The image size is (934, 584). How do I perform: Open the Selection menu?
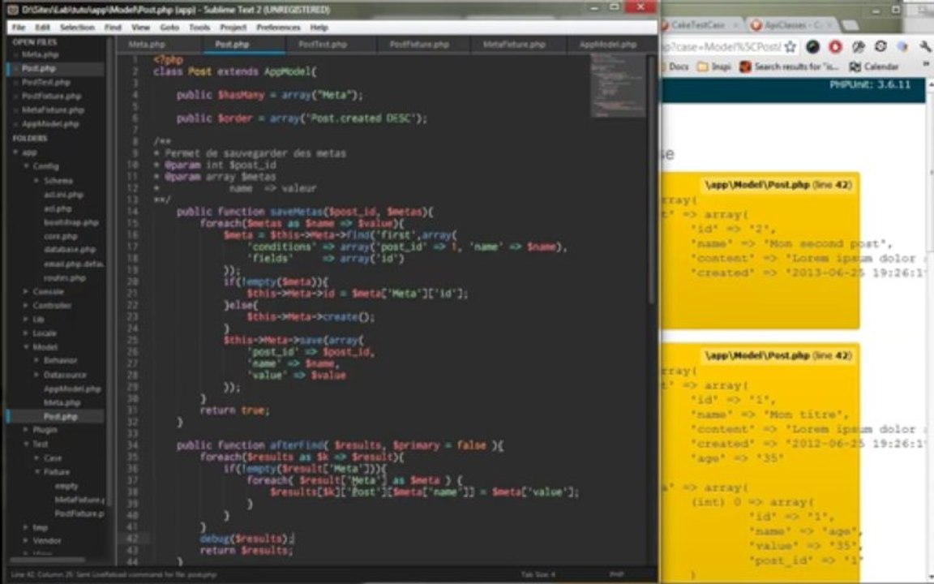(x=77, y=28)
